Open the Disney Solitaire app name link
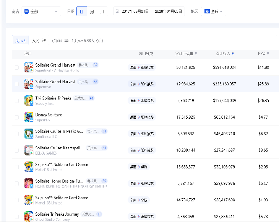 49,115
